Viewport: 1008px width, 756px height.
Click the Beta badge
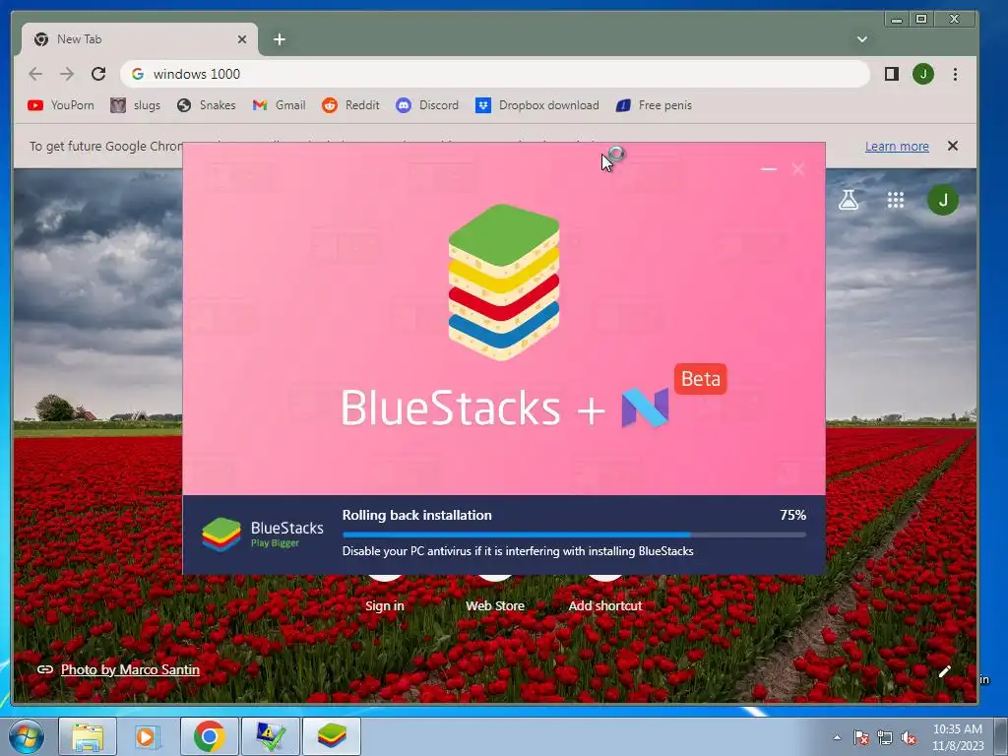(x=701, y=379)
